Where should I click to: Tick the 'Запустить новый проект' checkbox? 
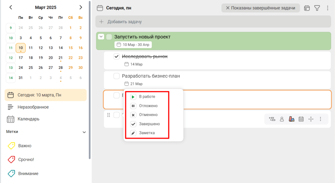click(x=109, y=37)
